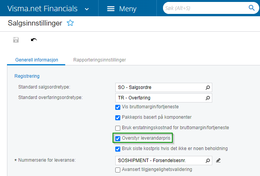This screenshot has width=260, height=176.
Task: Open lookup for Standard overføringsordretype
Action: (208, 98)
